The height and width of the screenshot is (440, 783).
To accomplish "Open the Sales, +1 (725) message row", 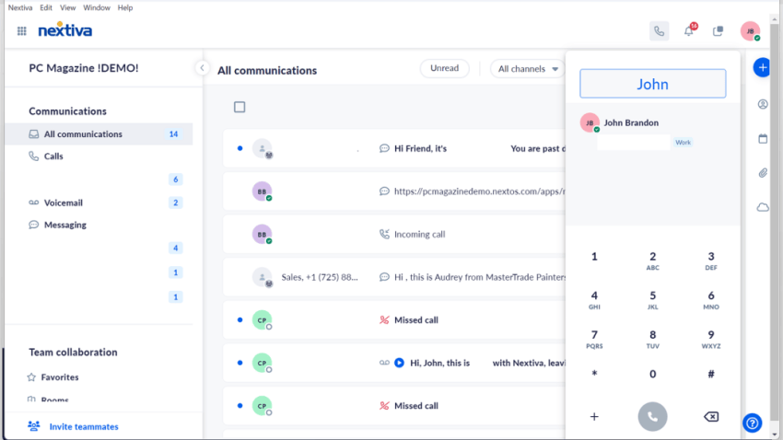I will tap(394, 277).
